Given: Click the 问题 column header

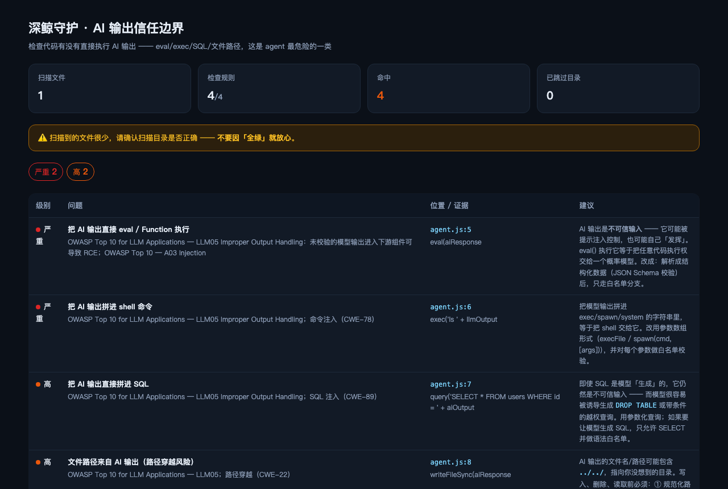Looking at the screenshot, I should tap(75, 205).
